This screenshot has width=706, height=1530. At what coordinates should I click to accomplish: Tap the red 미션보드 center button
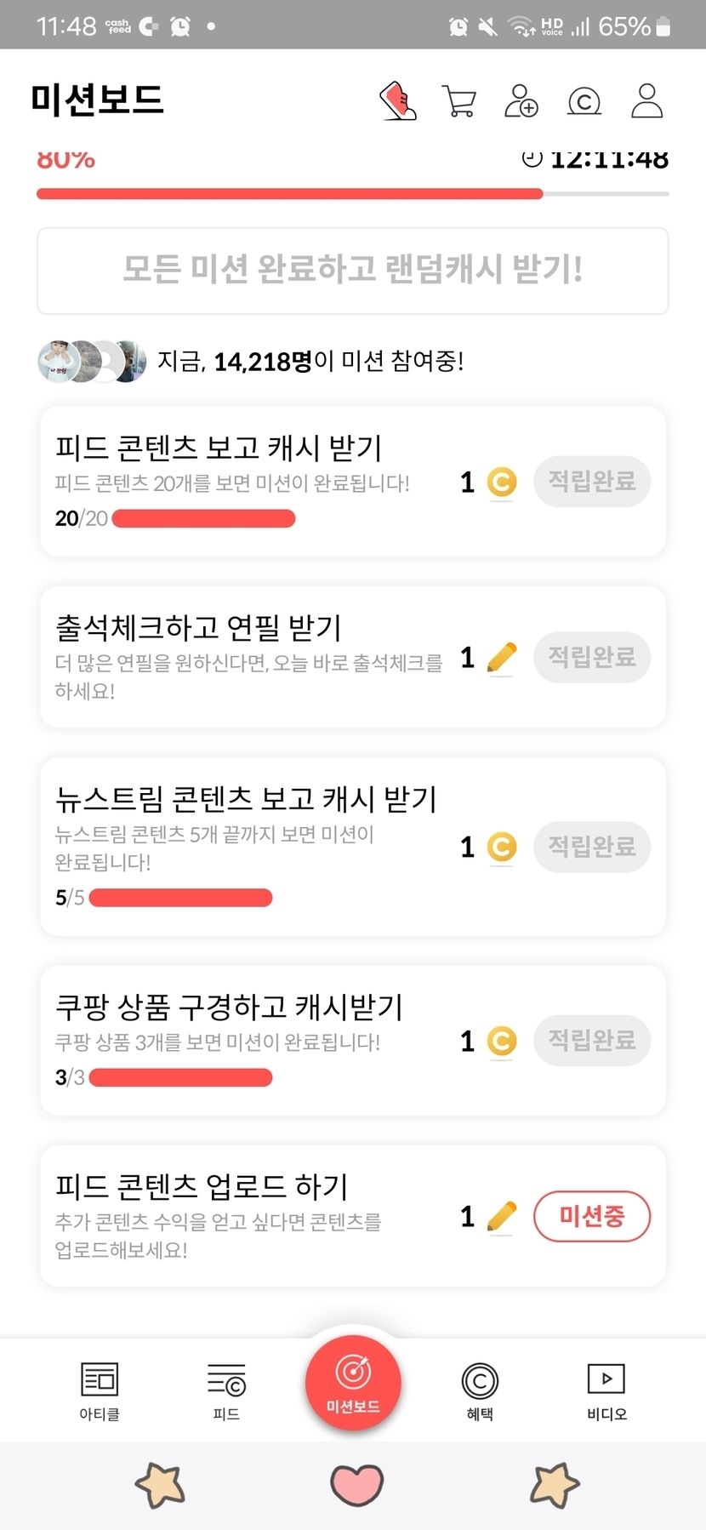(x=353, y=1383)
